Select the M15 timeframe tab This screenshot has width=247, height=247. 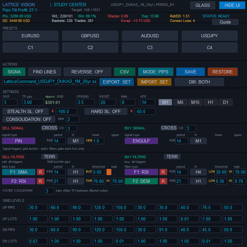195,102
